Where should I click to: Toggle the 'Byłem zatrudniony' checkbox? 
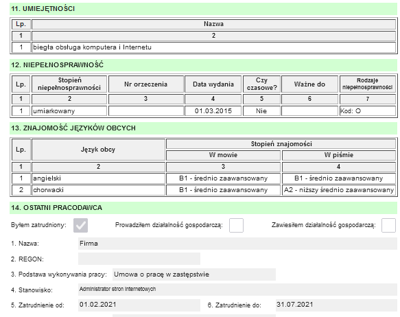point(80,225)
